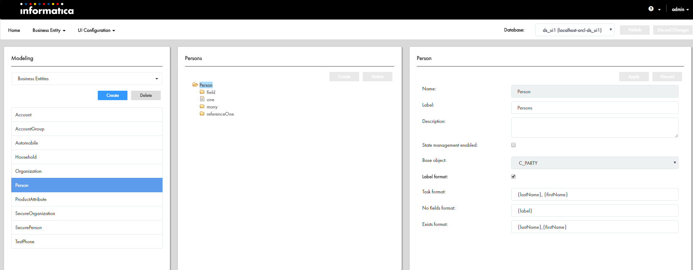Open the help question mark icon
The height and width of the screenshot is (270, 693).
tap(651, 9)
